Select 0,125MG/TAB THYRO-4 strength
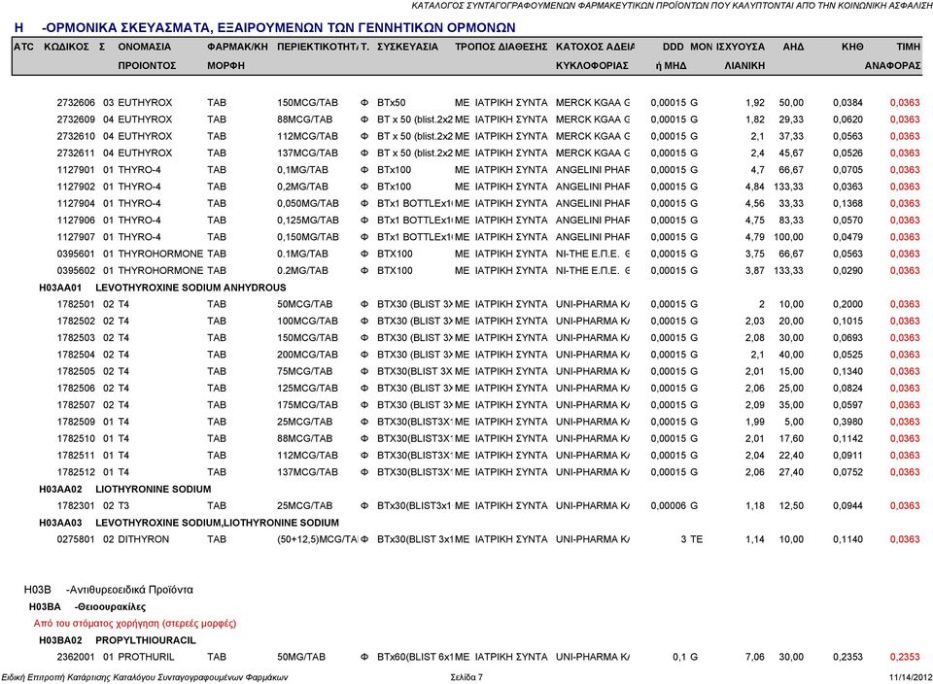The image size is (933, 684). pos(308,221)
